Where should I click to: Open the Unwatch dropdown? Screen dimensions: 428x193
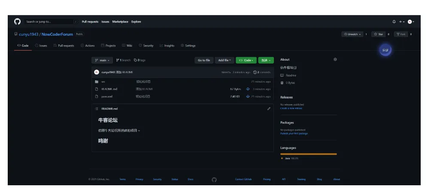[x=352, y=34]
